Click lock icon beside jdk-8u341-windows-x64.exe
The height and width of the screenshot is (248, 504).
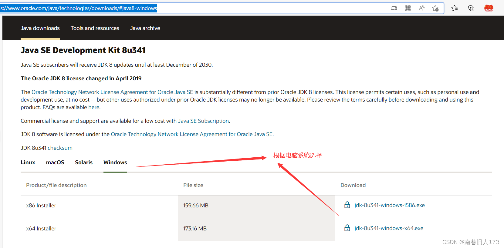[x=347, y=228]
